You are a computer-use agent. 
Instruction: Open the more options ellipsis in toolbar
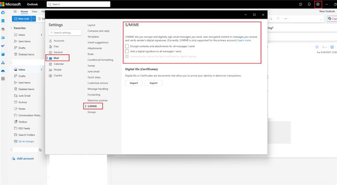pos(286,18)
